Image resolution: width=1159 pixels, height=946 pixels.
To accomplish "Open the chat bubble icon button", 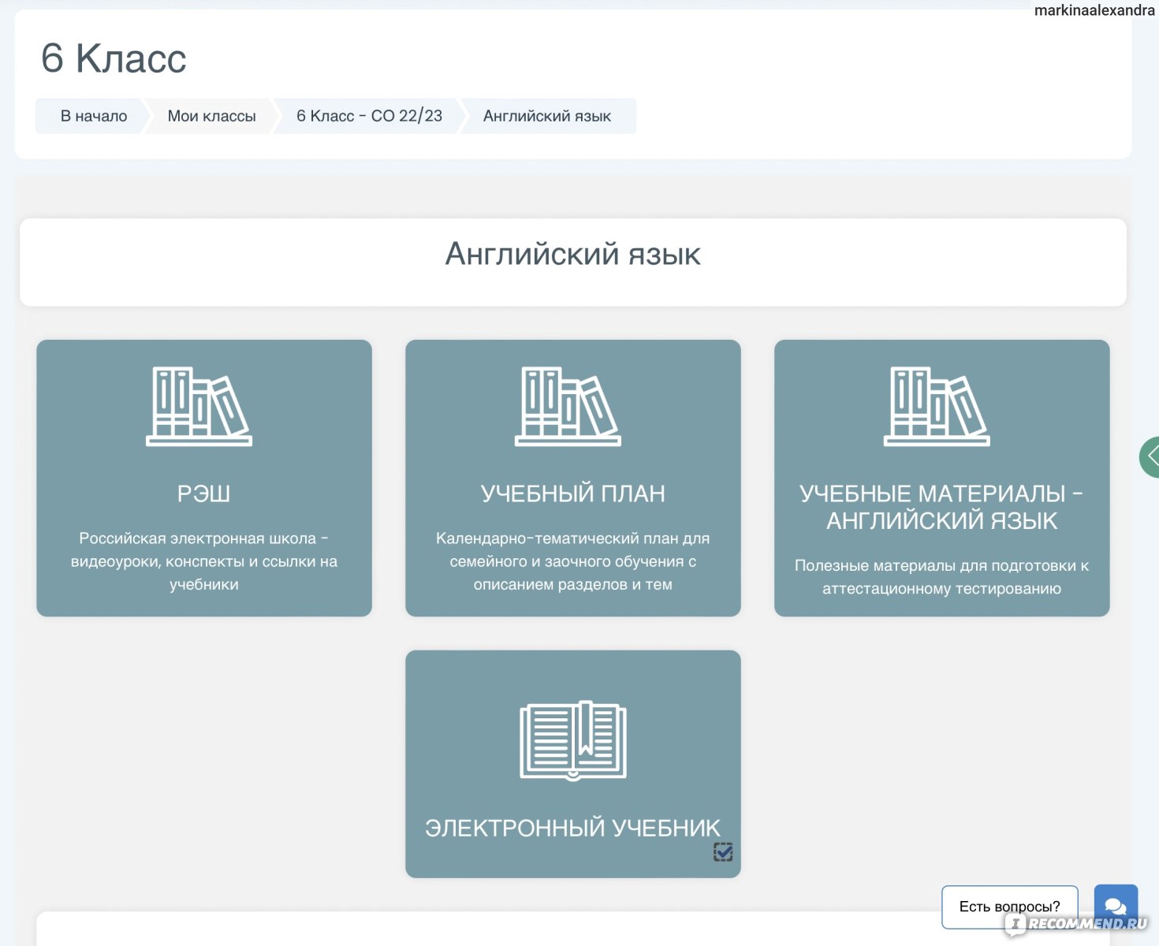I will click(x=1116, y=907).
